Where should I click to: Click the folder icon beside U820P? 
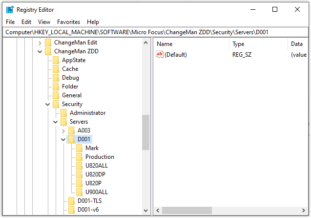[79, 183]
